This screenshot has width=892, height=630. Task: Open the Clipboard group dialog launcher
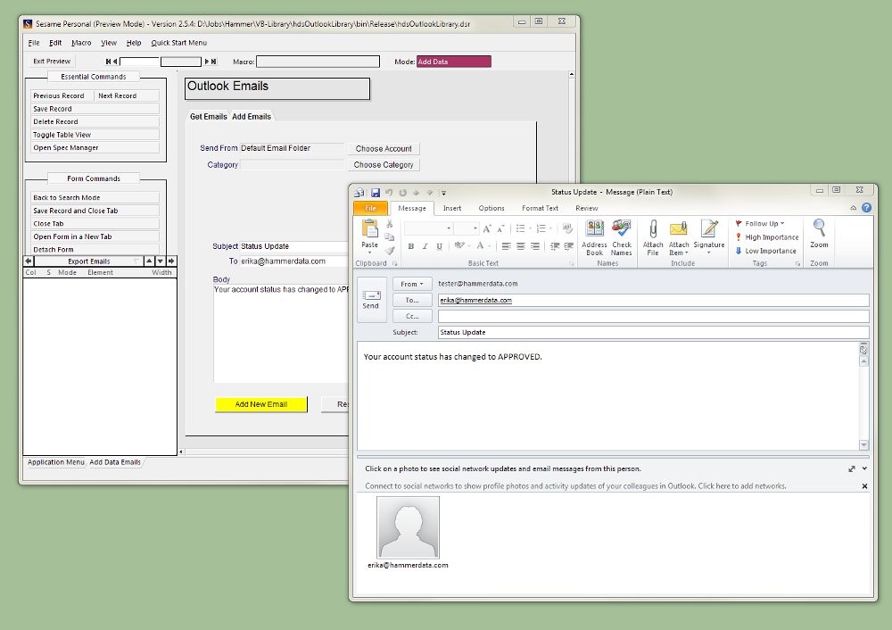[394, 263]
